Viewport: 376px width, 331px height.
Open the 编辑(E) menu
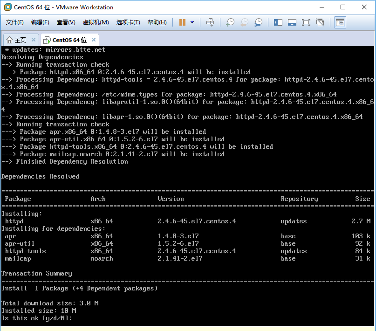tap(40, 22)
